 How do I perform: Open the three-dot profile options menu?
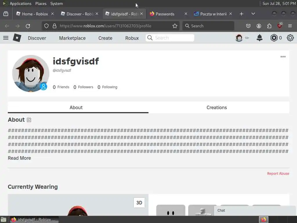pos(283,57)
